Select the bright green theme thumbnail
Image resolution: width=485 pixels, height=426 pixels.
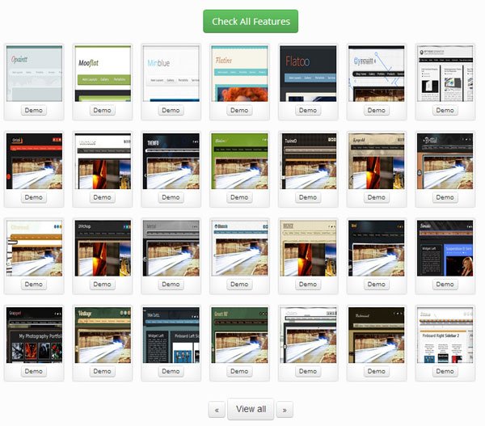[x=240, y=161]
